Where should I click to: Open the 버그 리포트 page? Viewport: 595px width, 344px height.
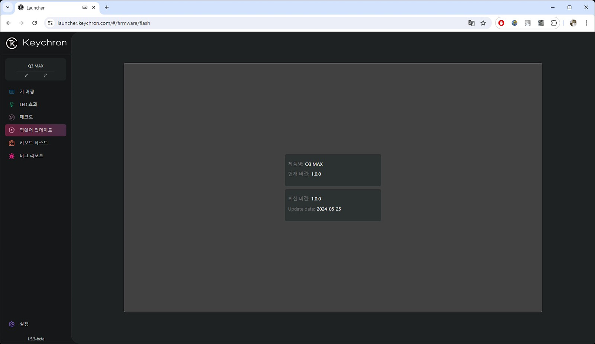(x=36, y=155)
